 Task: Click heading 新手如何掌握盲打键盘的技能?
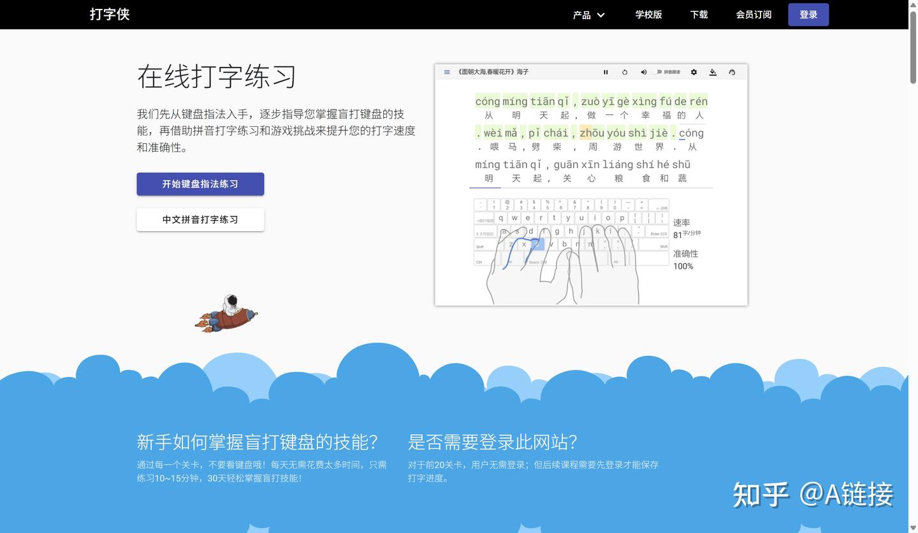click(257, 442)
